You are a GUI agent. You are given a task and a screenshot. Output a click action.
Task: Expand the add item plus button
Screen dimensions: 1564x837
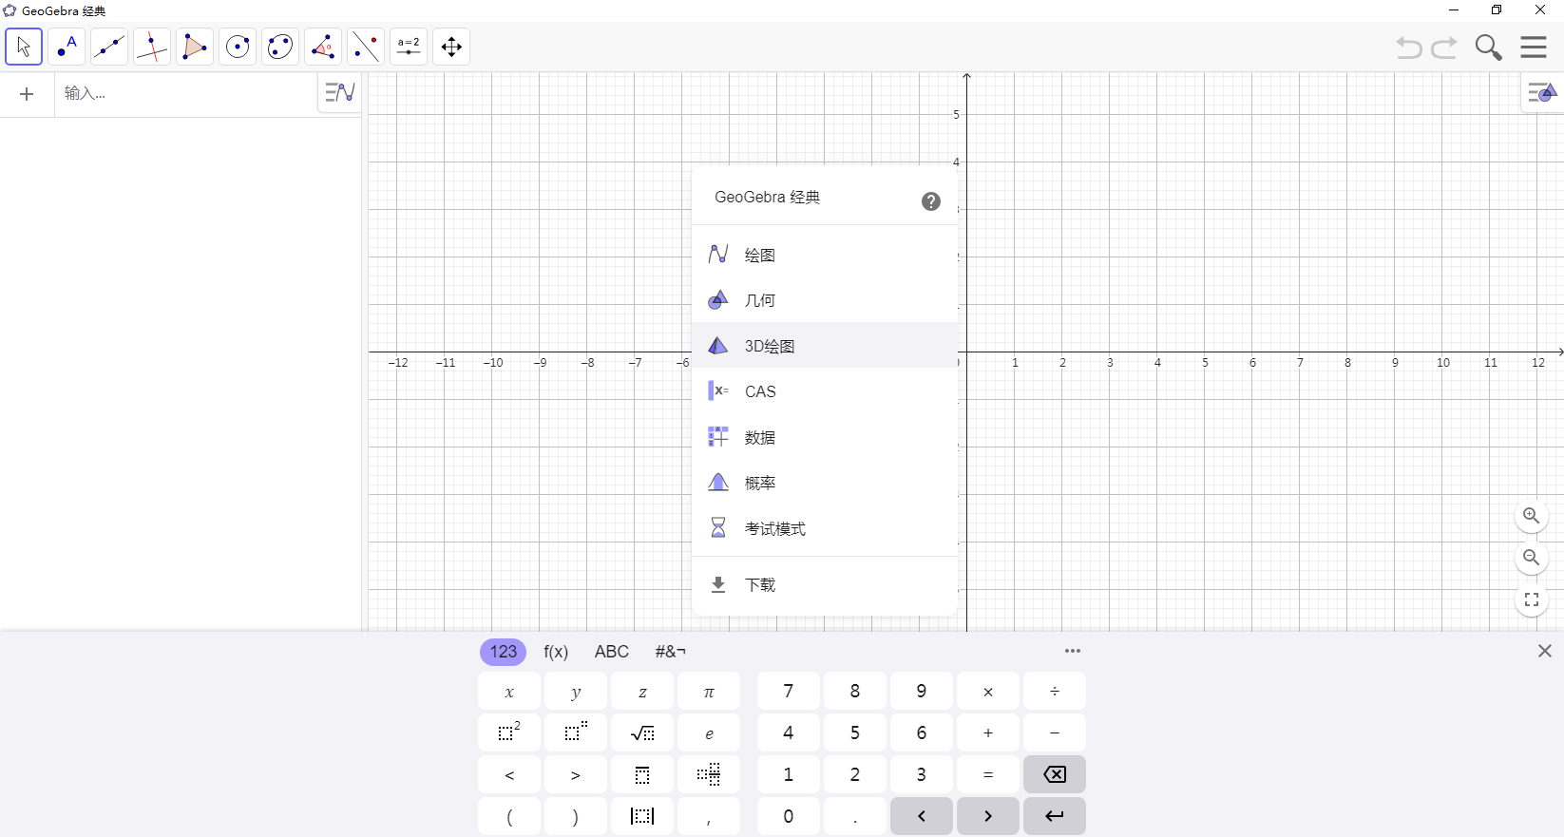tap(27, 94)
